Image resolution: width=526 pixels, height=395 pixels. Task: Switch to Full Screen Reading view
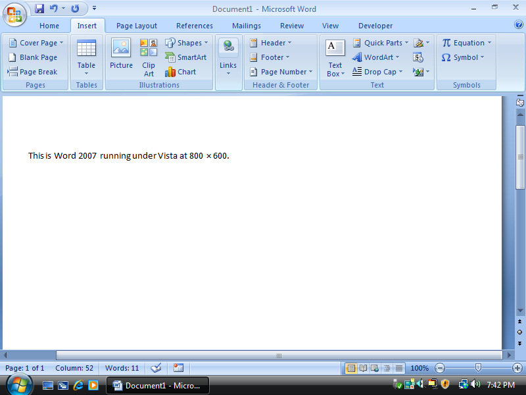click(363, 369)
